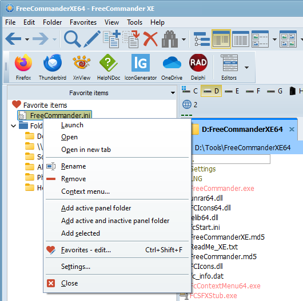Open the File menu

click(x=10, y=22)
